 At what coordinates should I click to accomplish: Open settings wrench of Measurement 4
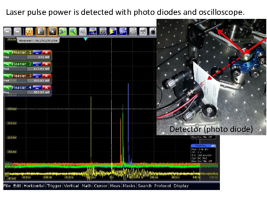[x=7, y=87]
